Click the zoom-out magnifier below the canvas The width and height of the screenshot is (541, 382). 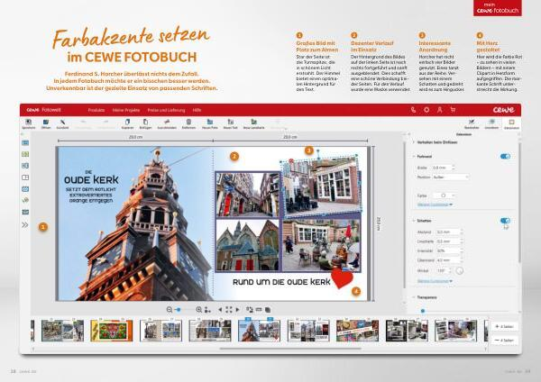pyautogui.click(x=170, y=310)
